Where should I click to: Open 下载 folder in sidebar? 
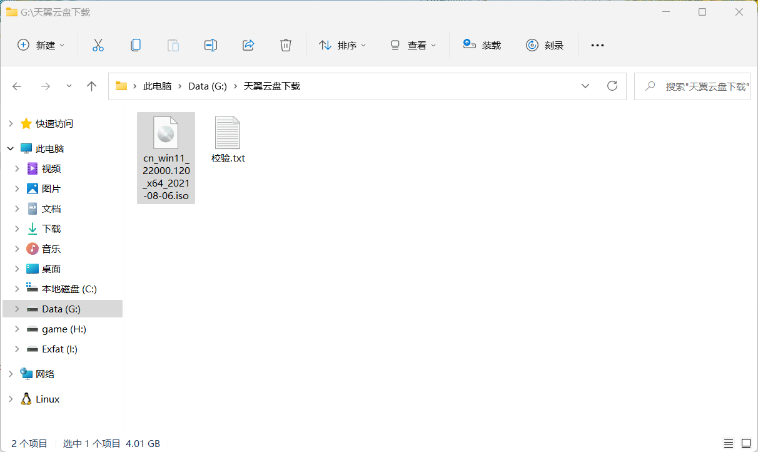click(51, 229)
